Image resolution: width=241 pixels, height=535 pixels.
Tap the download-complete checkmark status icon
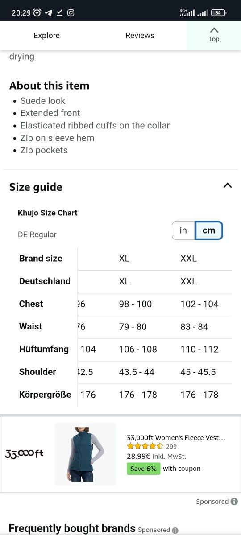(59, 13)
